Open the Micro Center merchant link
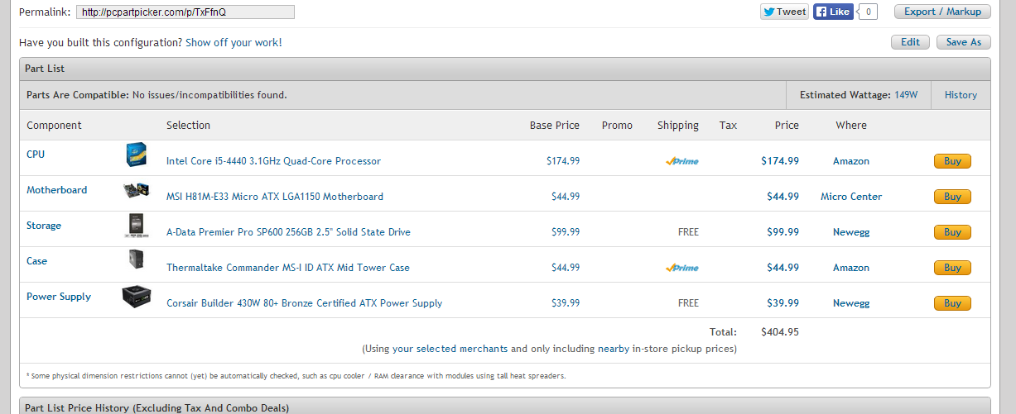The image size is (1016, 414). (x=851, y=197)
